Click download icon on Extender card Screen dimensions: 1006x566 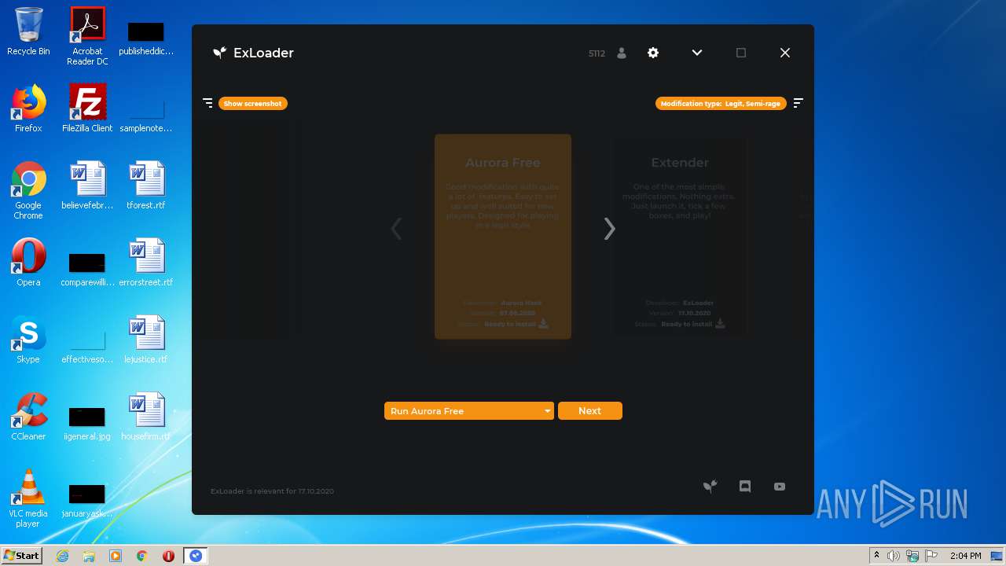tap(720, 323)
